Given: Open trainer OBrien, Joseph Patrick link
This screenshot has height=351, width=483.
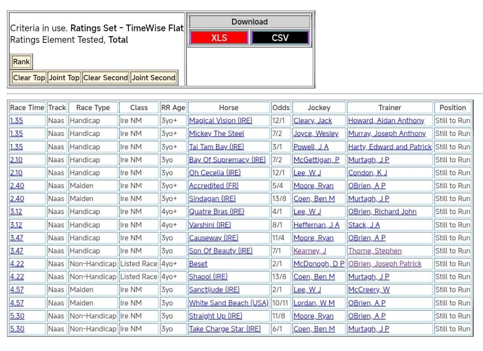Looking at the screenshot, I should (384, 264).
